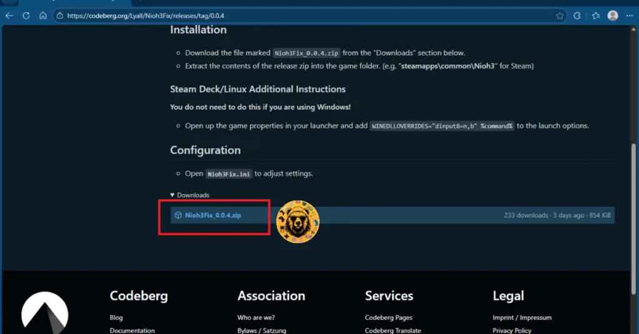Click the Installation heading
This screenshot has height=334, width=639.
[x=198, y=30]
